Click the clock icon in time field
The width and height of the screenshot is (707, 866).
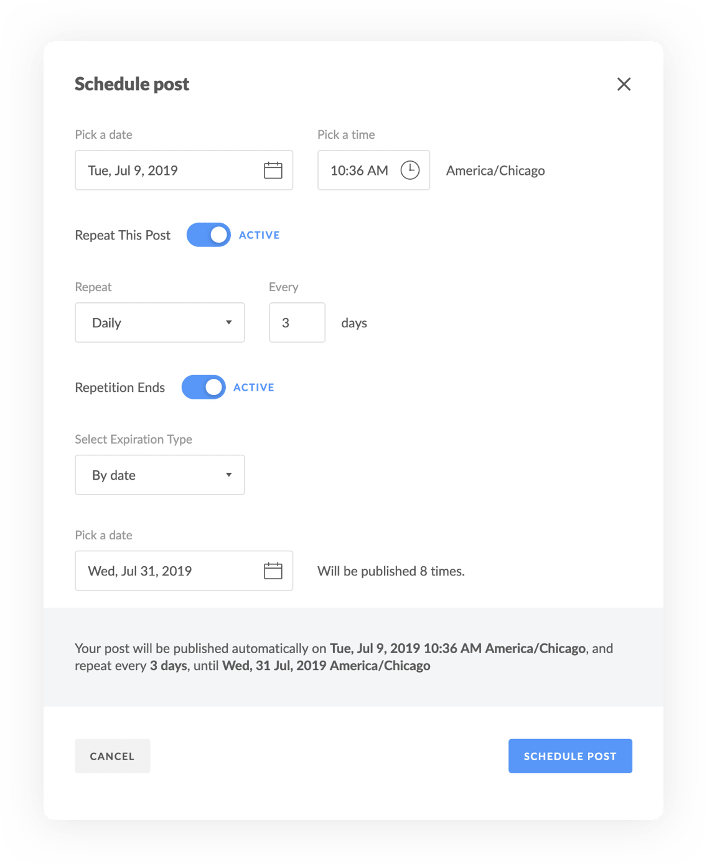[410, 170]
